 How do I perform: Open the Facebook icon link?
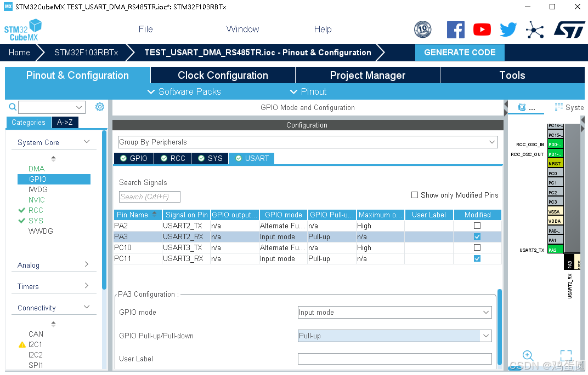456,30
